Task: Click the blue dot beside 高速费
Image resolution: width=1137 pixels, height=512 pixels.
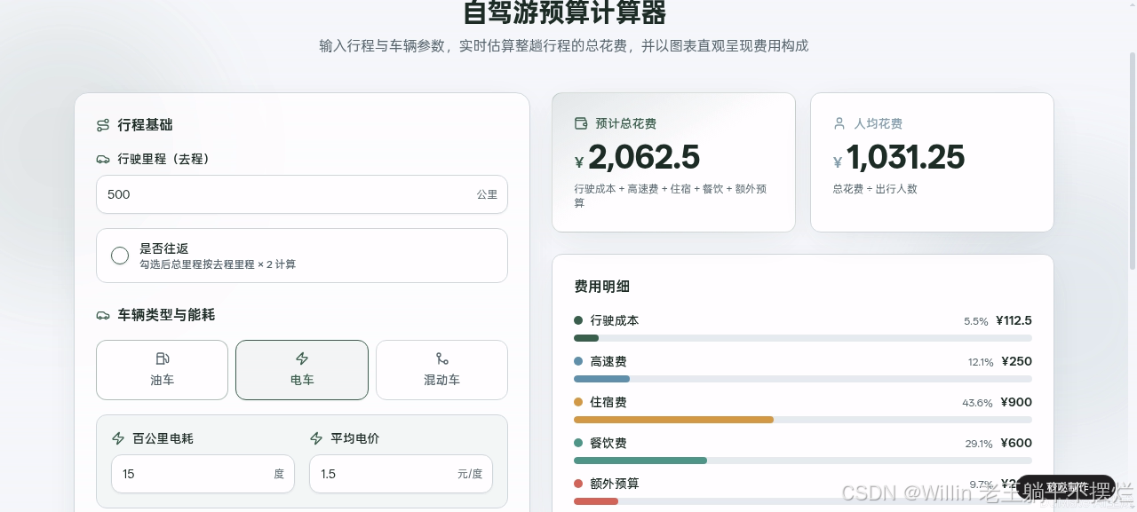Action: point(578,361)
